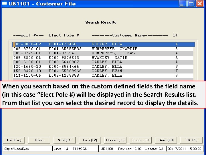206x155 pixels.
Task: Click the Line: 14 THMSGUI status field
Action: tap(75, 149)
